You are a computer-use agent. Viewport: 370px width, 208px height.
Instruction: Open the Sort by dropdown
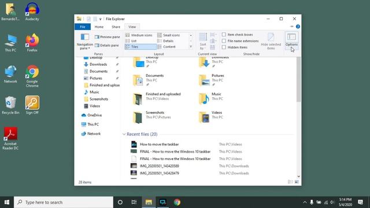pyautogui.click(x=203, y=42)
